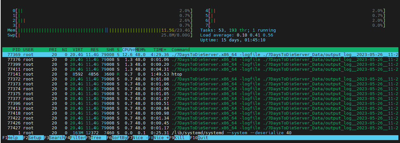Select process row with PID 77396
400x143 pixels.
(200, 103)
